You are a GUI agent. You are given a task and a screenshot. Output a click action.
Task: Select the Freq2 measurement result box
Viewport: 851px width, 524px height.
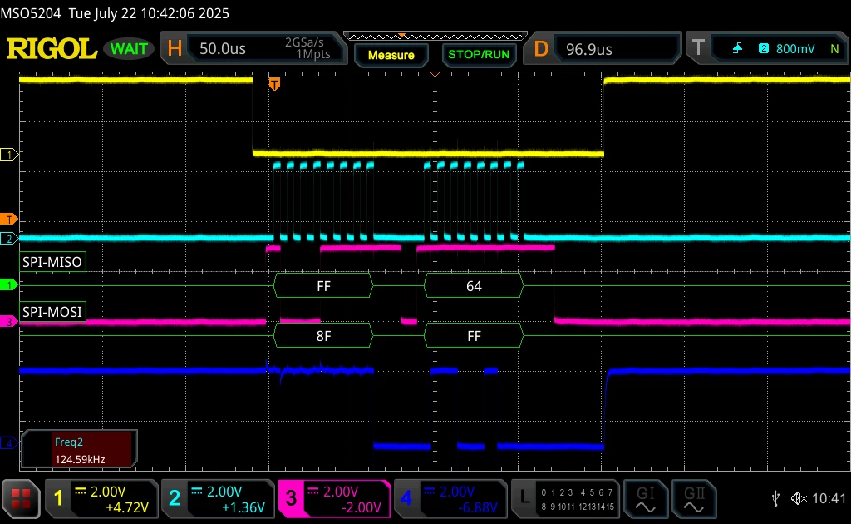pos(79,450)
